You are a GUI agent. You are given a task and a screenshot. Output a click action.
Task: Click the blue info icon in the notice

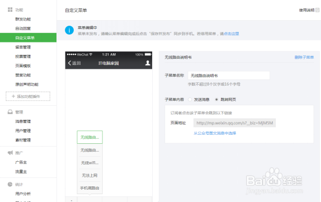point(69,30)
